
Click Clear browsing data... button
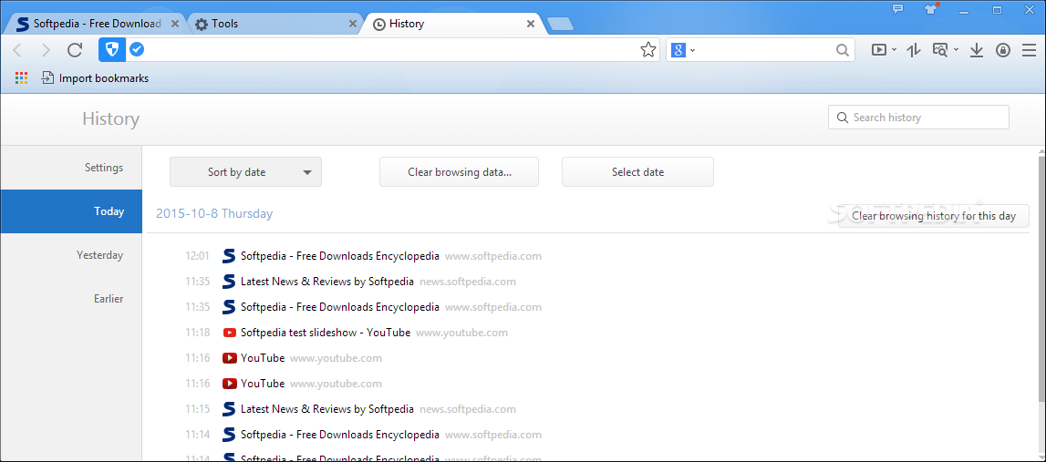[x=459, y=172]
